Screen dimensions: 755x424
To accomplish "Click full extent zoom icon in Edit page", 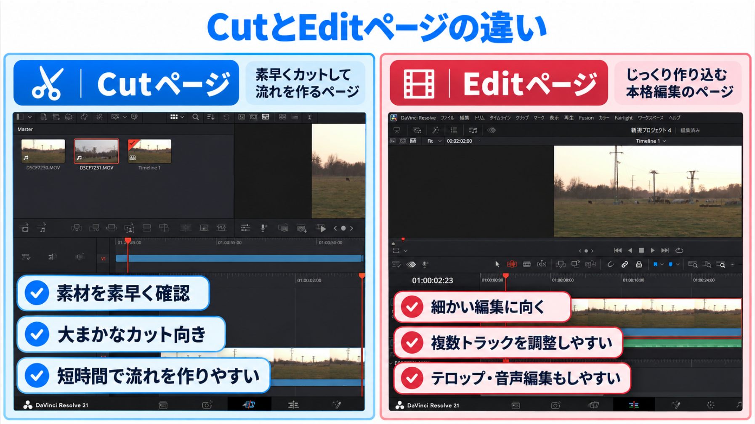I will point(693,265).
